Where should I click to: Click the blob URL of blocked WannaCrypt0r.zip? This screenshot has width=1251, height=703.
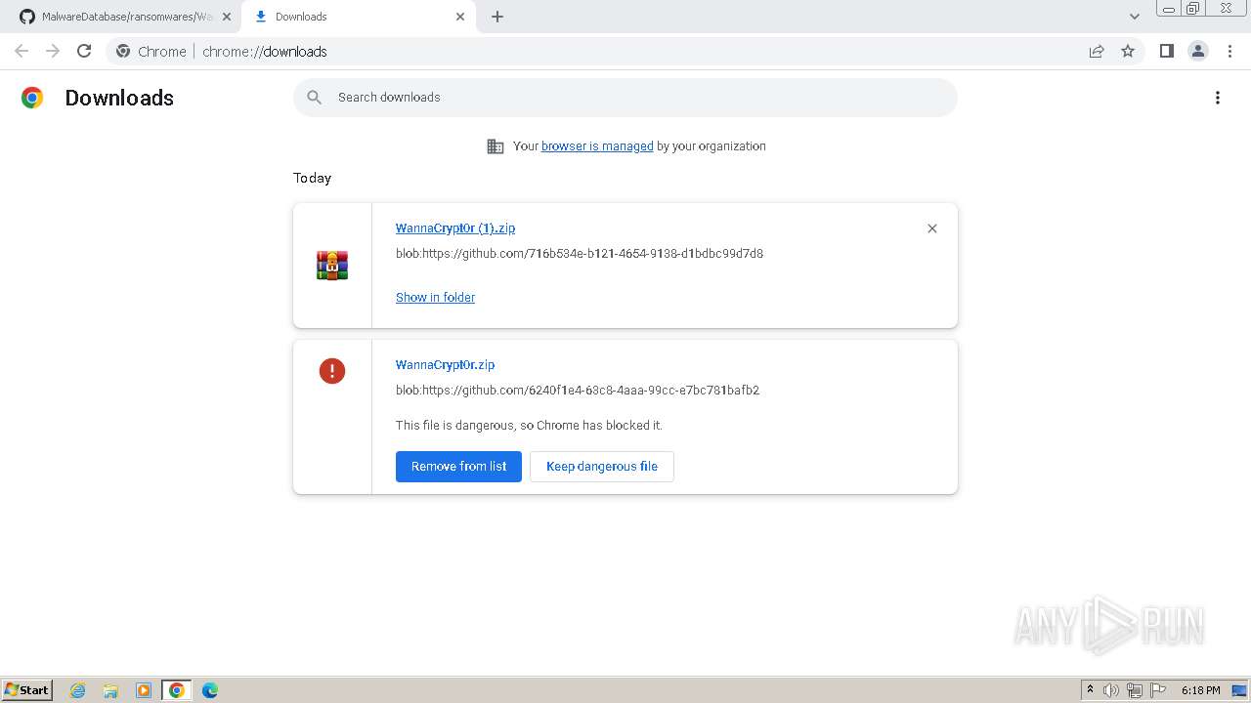click(x=578, y=391)
